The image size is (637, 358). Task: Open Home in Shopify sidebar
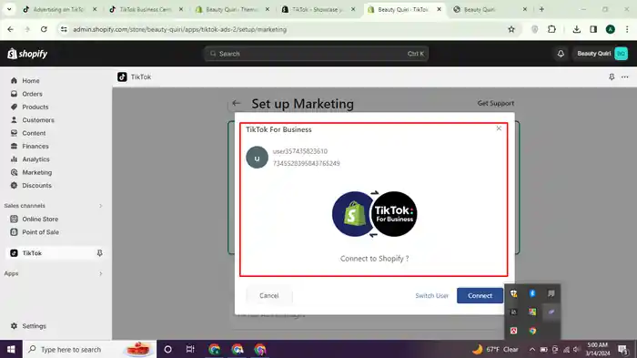30,80
